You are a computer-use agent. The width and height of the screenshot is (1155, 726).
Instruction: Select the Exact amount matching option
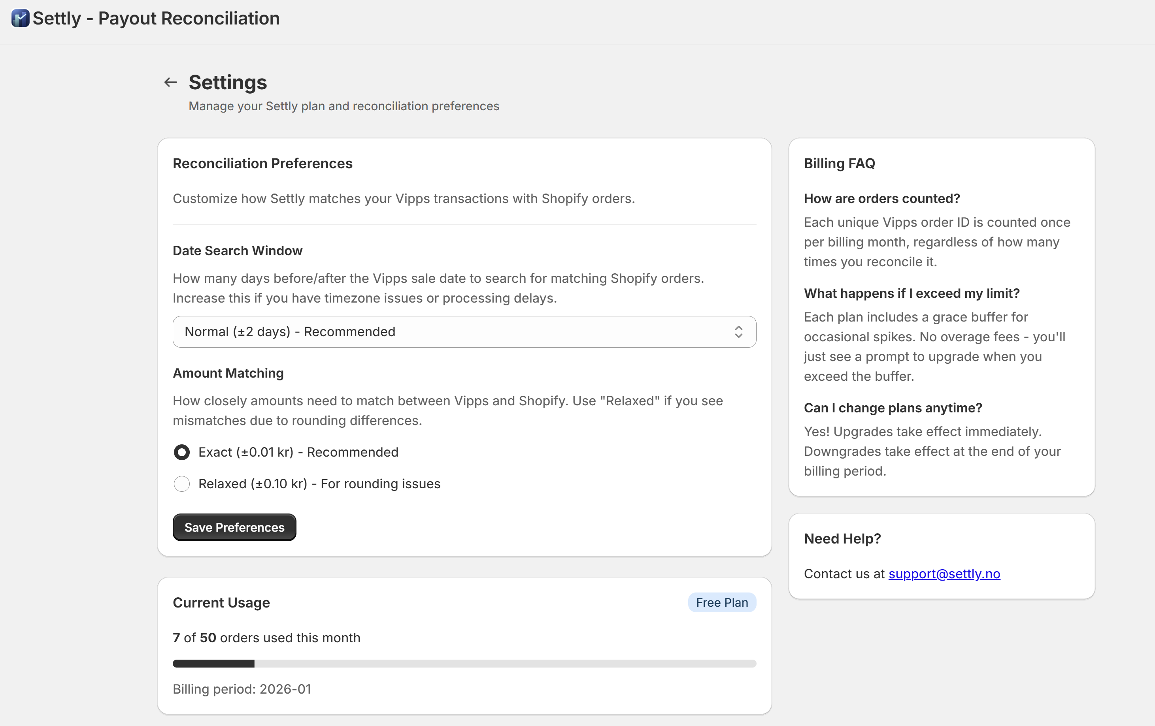[x=182, y=452]
